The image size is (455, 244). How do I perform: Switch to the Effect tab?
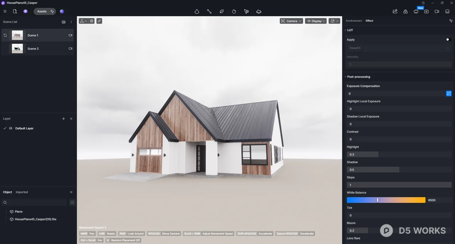pyautogui.click(x=369, y=21)
